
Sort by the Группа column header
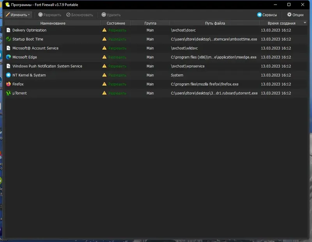click(150, 23)
